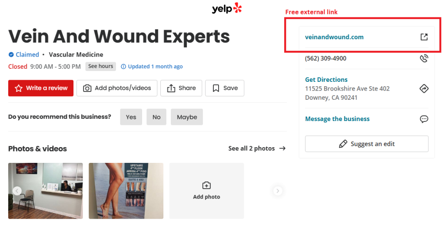Click the blue Claimed verification badge
The image size is (445, 226).
pyautogui.click(x=11, y=54)
